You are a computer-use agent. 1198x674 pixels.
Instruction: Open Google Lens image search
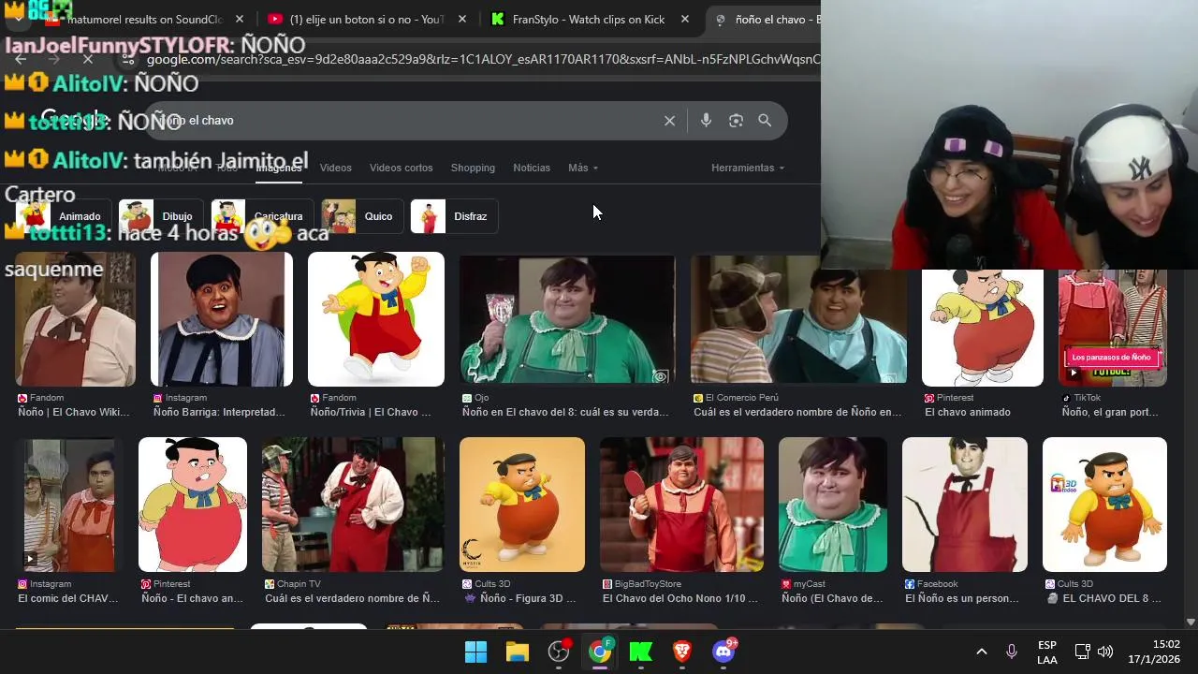[x=736, y=121]
